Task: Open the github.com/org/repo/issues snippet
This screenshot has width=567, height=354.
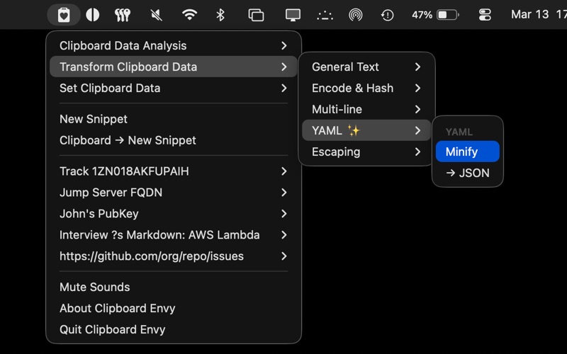Action: 174,256
